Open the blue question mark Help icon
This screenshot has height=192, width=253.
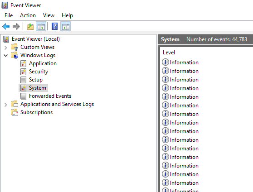[x=55, y=26]
